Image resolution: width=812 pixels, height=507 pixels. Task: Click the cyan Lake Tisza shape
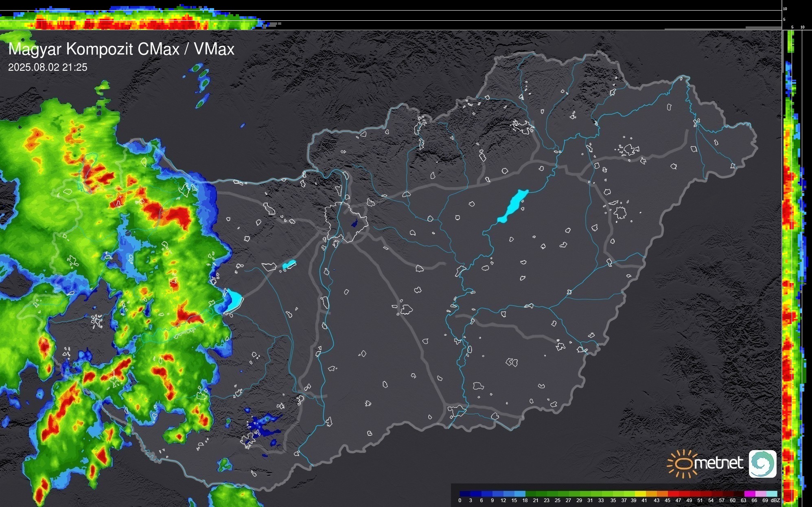tap(513, 206)
